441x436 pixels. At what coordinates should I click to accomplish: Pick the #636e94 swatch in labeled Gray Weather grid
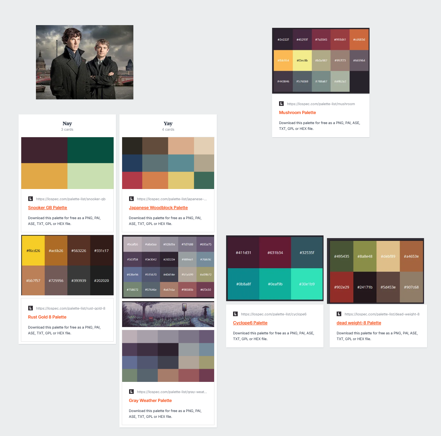click(x=133, y=274)
